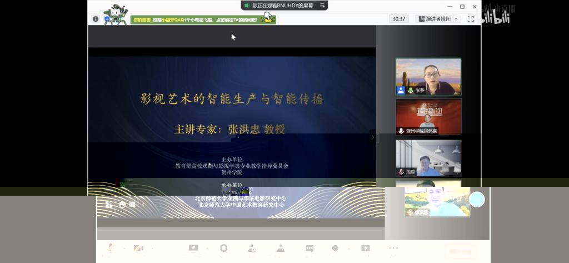Click the slide title 影视艺术的智能生产与智能传播
The height and width of the screenshot is (263, 569).
(232, 99)
